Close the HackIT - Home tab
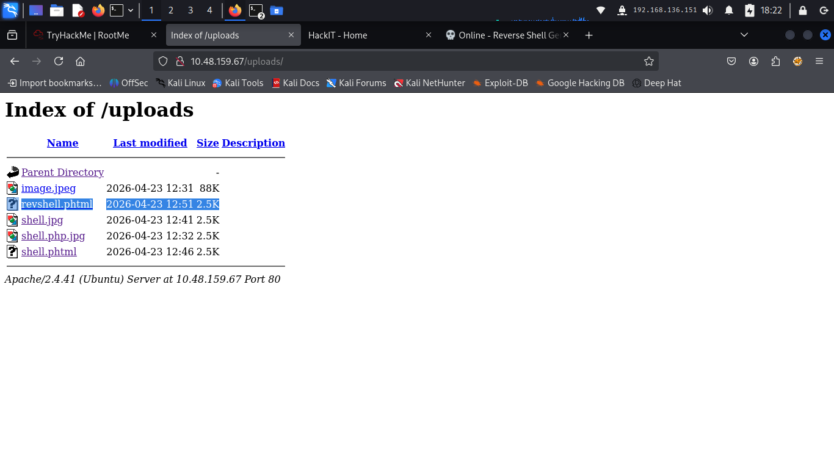The image size is (834, 469). [428, 35]
